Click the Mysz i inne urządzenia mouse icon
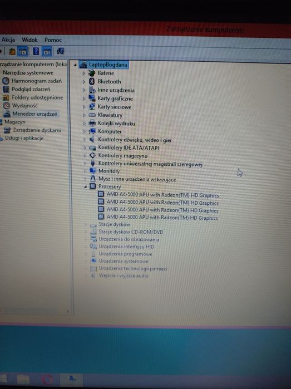 (93, 179)
